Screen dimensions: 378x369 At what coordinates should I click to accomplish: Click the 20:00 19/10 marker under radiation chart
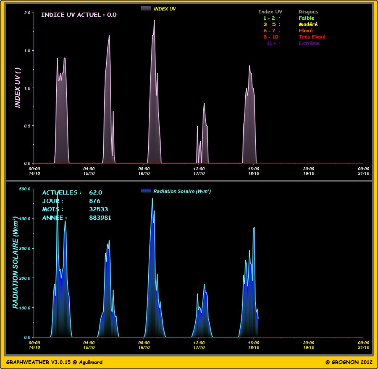click(x=308, y=345)
